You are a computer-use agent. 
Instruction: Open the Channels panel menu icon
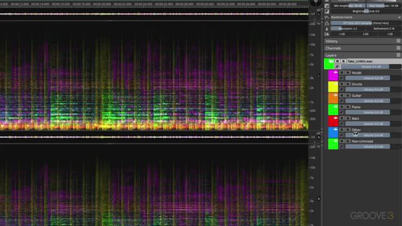[x=398, y=48]
